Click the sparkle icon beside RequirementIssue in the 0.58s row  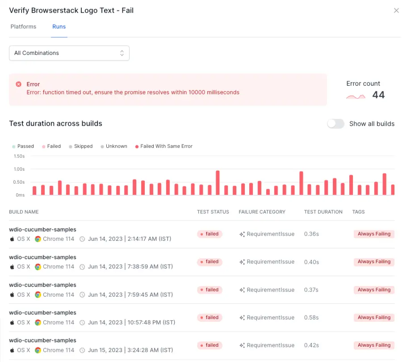pos(242,318)
